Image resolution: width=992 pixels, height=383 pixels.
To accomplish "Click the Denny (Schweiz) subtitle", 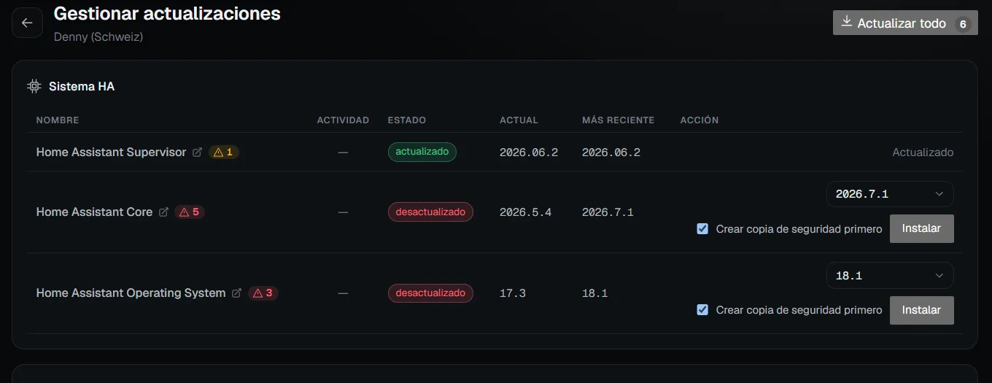I will click(x=98, y=36).
